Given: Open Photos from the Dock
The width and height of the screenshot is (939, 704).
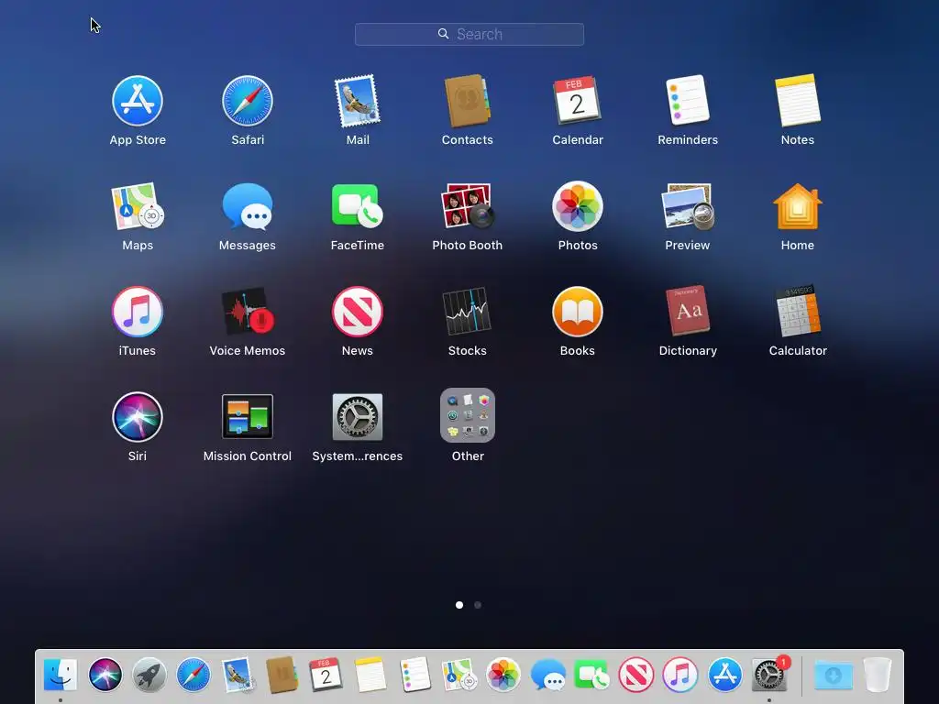Looking at the screenshot, I should pyautogui.click(x=503, y=675).
